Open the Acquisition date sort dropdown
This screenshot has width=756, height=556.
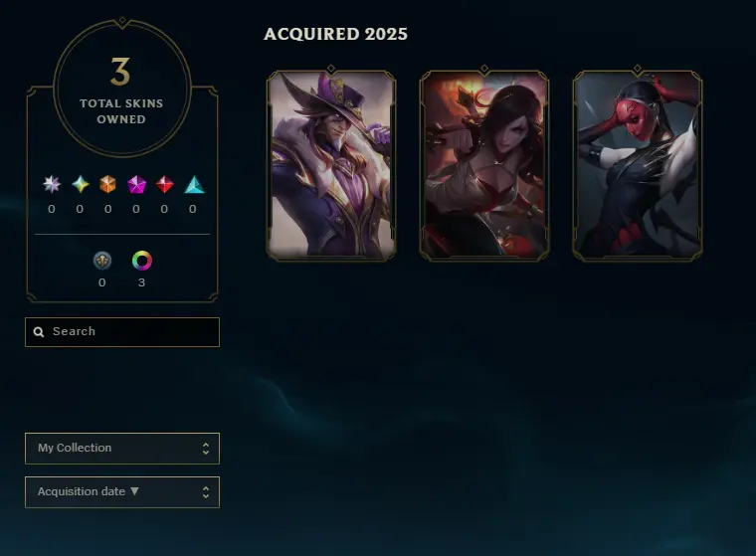(122, 492)
